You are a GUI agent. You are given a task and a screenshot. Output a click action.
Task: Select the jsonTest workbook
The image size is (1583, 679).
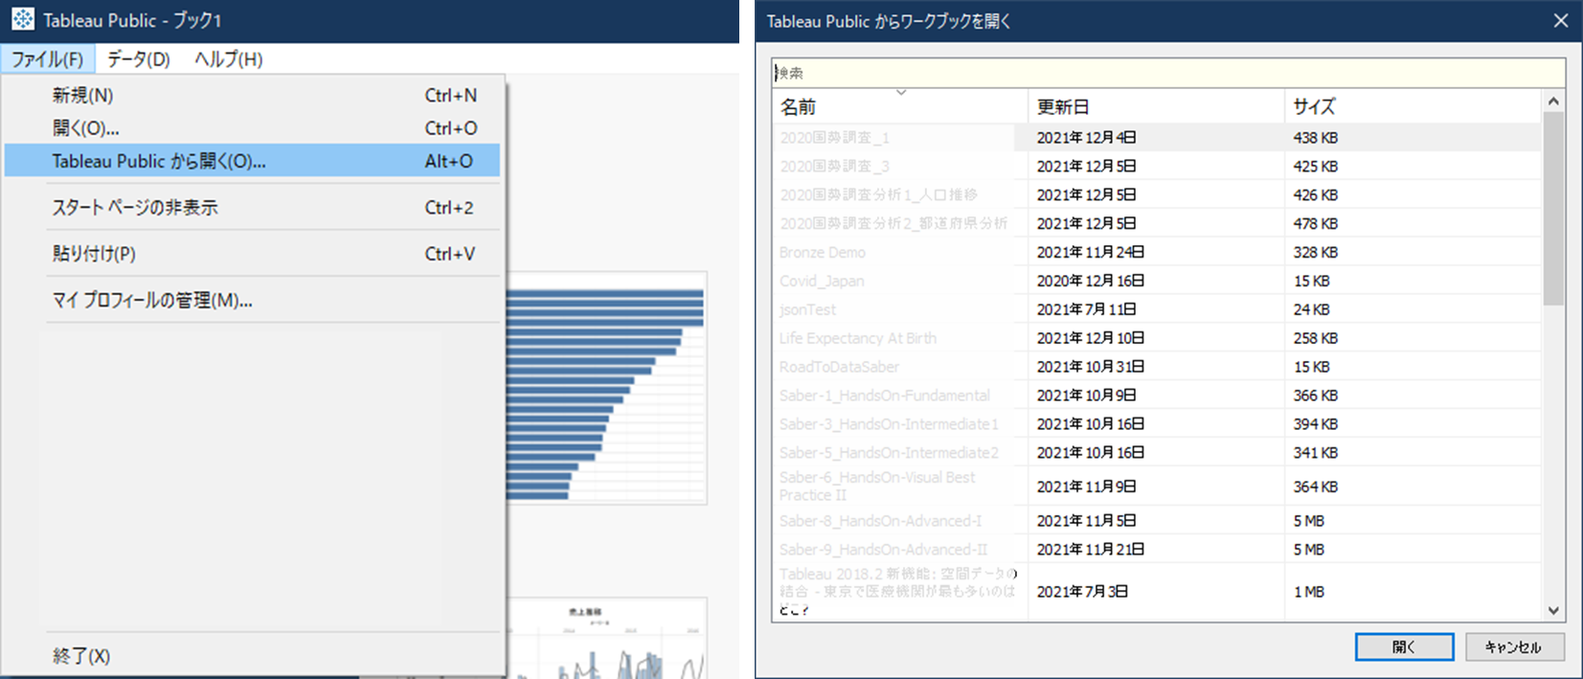1156,310
